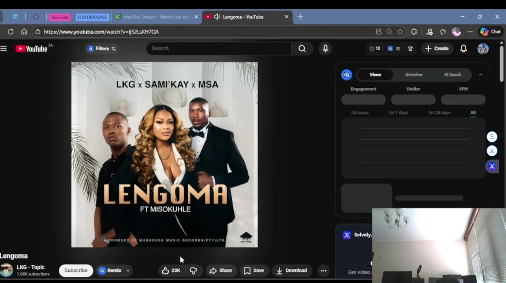Click the browser address bar URL
The image size is (506, 283).
(x=101, y=32)
